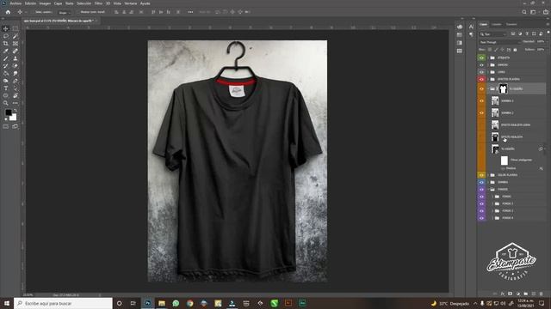551x309 pixels.
Task: Select the TU DISEÑO smart object thumbnail
Action: 495,148
